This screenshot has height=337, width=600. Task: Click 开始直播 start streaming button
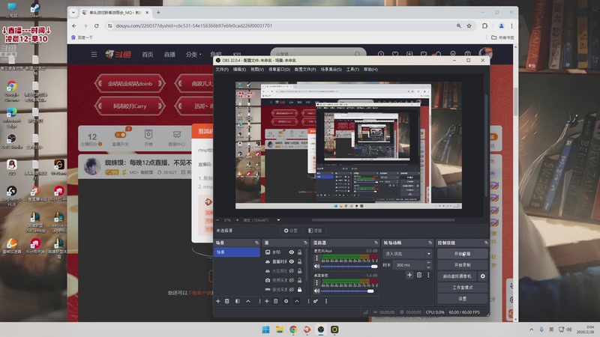point(463,254)
